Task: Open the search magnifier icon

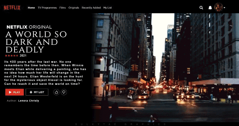Action: click(x=201, y=8)
